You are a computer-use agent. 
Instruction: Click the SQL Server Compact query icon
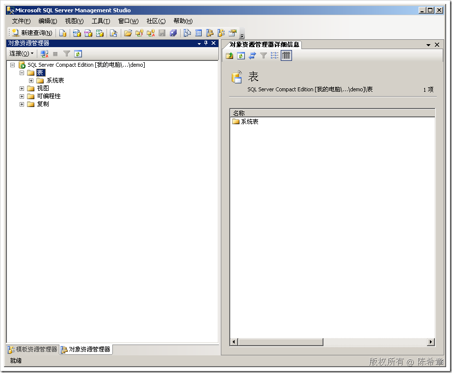[x=113, y=33]
